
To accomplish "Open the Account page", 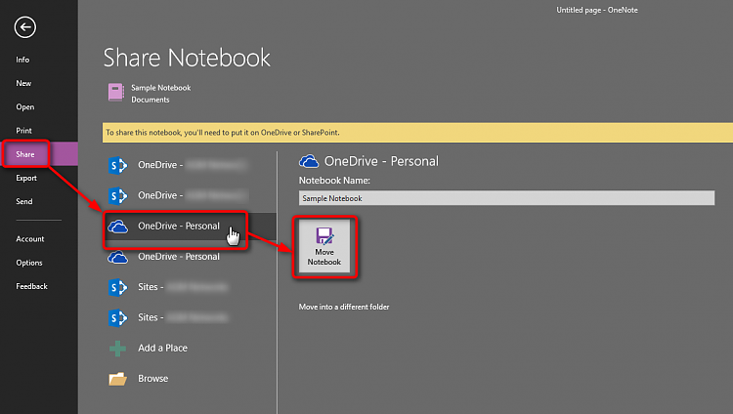I will [x=30, y=239].
